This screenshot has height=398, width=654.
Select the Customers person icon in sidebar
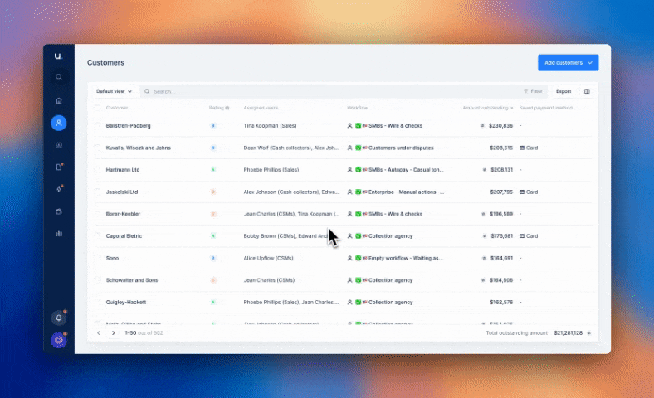point(59,123)
